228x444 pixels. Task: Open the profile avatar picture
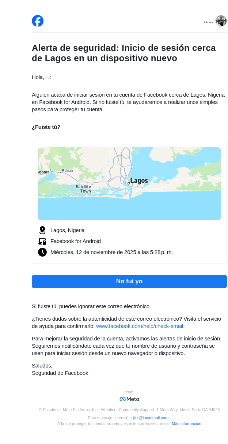pos(221,21)
